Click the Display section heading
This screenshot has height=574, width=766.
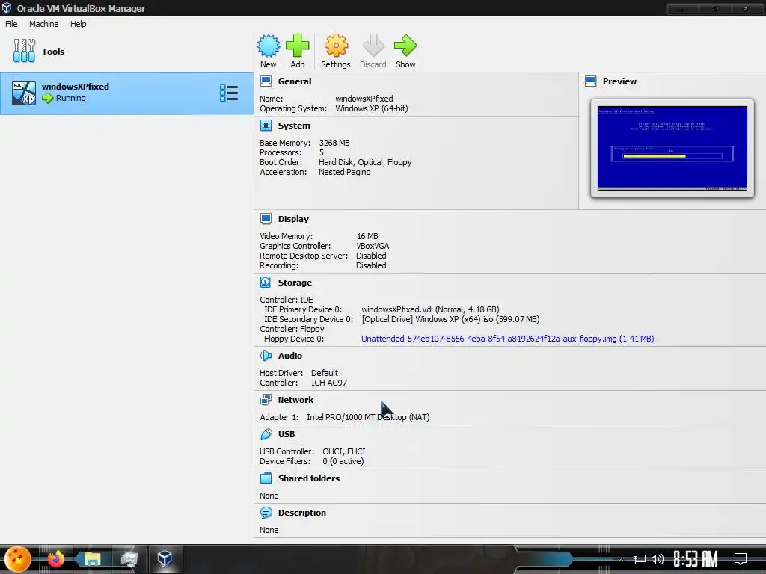point(293,219)
